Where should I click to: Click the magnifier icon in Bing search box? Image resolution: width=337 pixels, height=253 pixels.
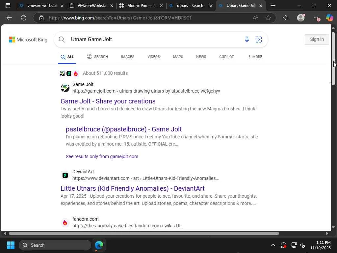(x=62, y=40)
